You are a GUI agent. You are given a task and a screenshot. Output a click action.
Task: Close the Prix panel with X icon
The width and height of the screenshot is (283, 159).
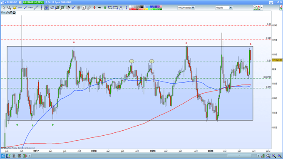click(x=14, y=12)
